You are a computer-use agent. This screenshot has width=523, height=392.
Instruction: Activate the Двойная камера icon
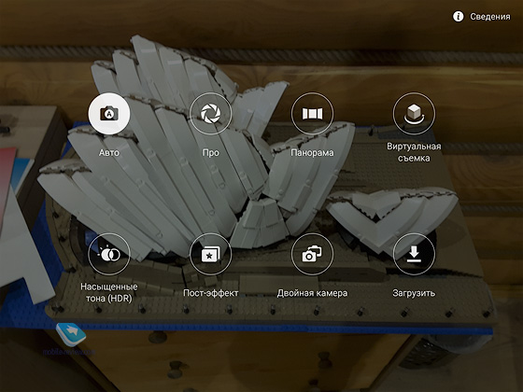312,254
